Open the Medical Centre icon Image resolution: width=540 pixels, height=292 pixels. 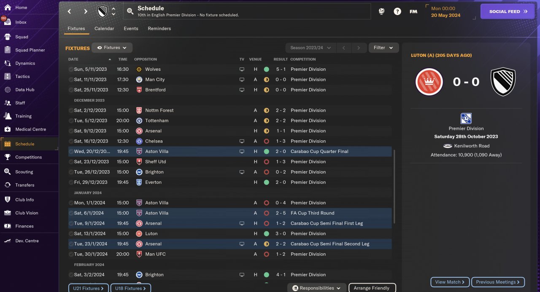[x=8, y=129]
